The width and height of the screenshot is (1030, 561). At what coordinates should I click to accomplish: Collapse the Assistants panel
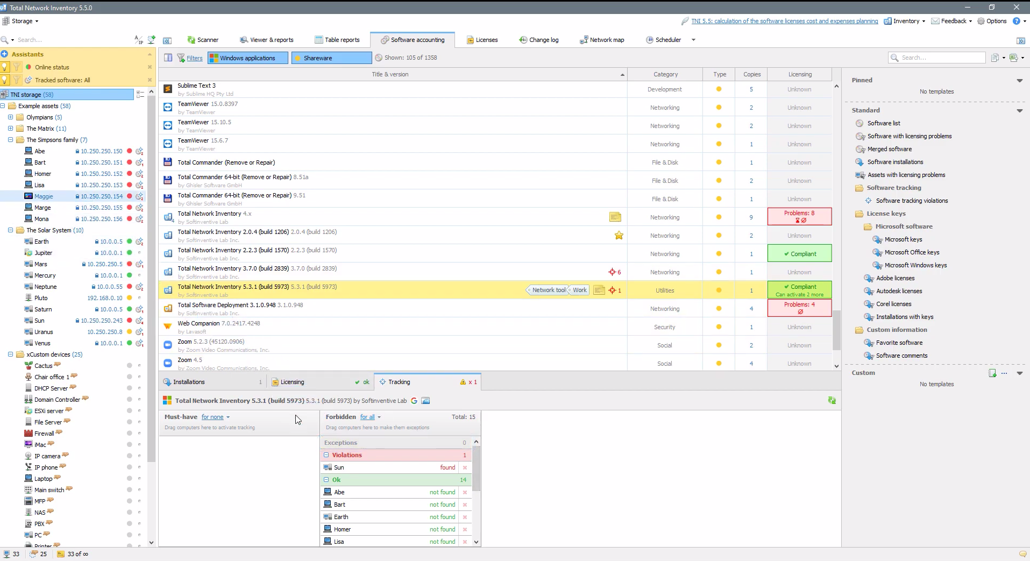coord(150,54)
